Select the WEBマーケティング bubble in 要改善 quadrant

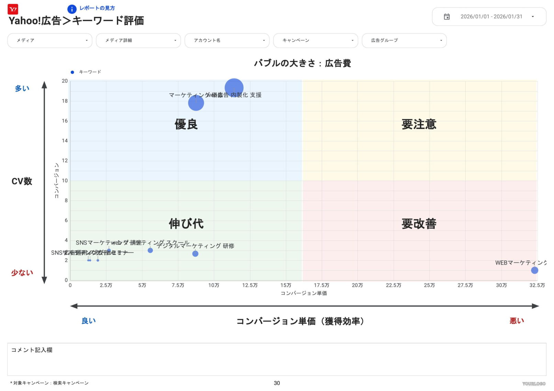[x=535, y=271]
